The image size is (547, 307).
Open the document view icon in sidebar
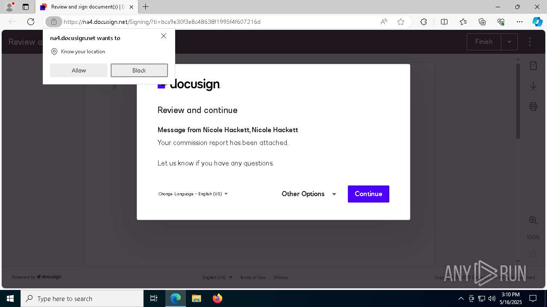click(533, 66)
